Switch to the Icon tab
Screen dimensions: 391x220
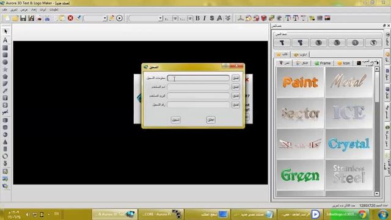click(344, 63)
